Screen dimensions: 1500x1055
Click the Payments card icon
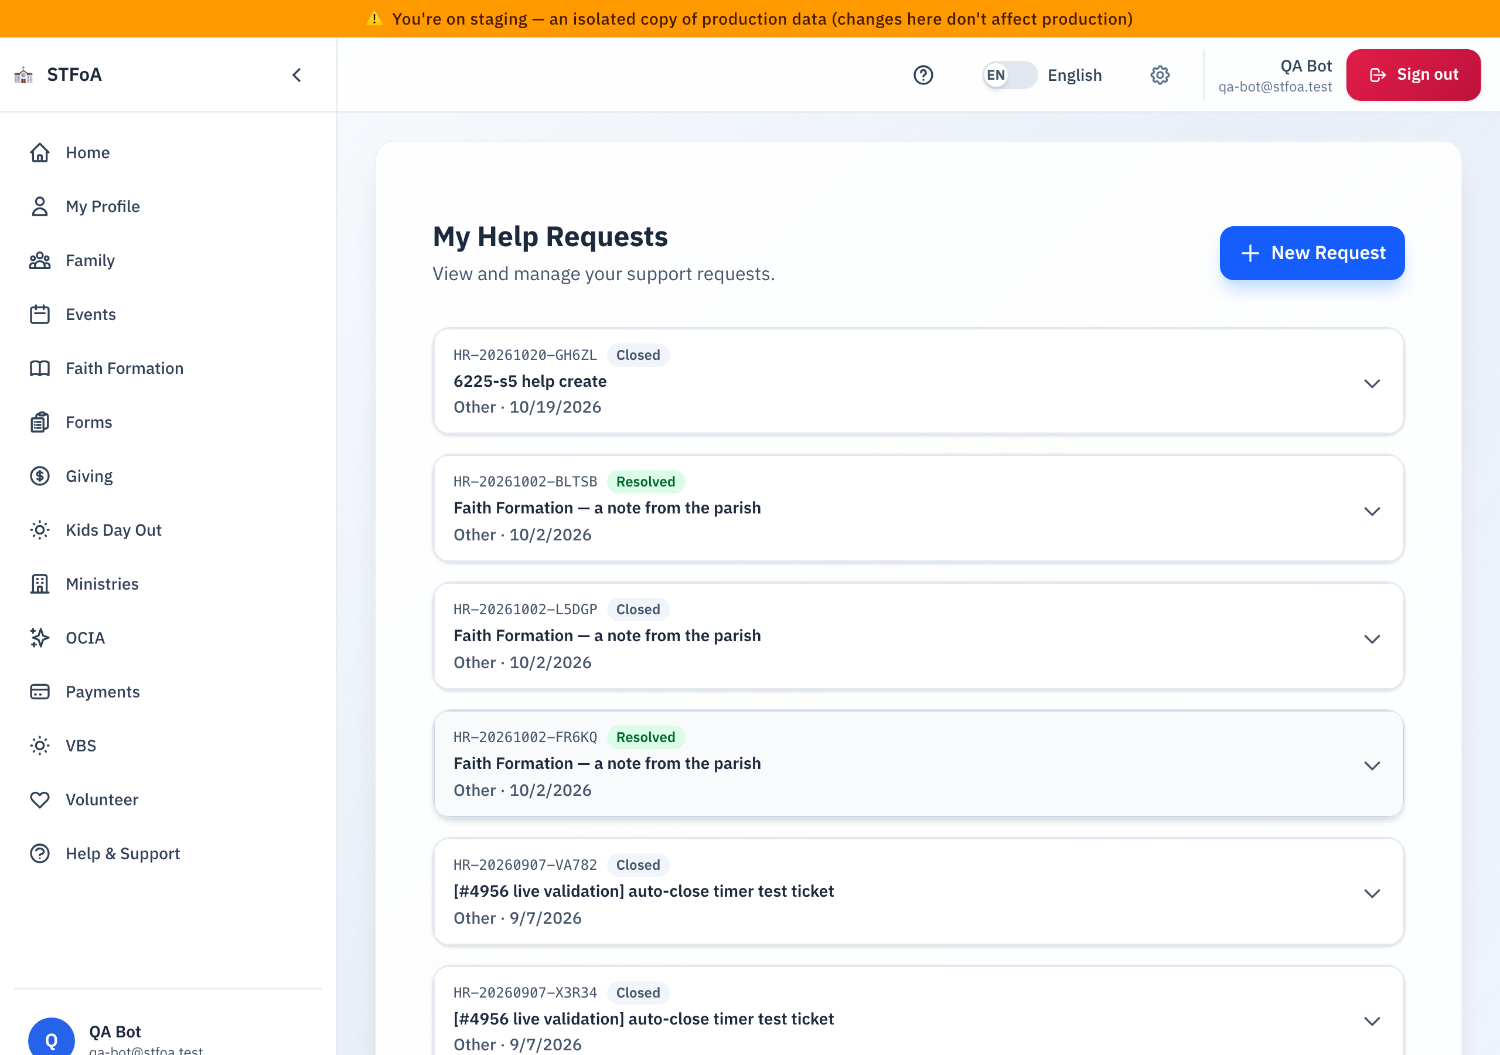(x=40, y=692)
